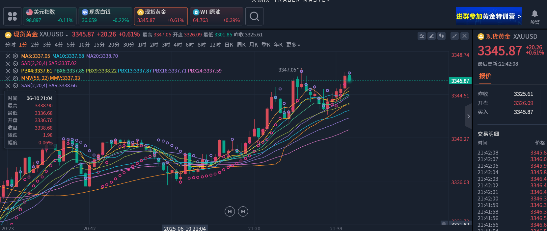Switch to the 5分 timeframe
This screenshot has height=231, width=547.
(70, 45)
